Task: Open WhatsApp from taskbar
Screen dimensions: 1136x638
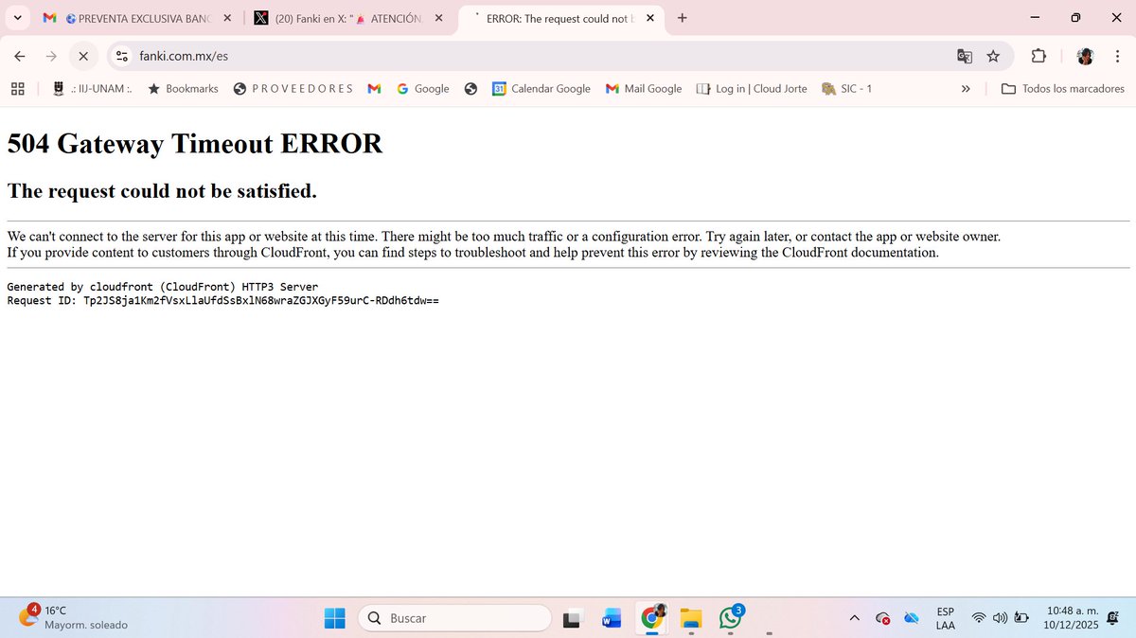Action: [731, 618]
